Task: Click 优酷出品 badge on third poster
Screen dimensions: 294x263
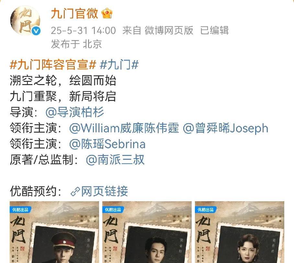Action: 206,210
